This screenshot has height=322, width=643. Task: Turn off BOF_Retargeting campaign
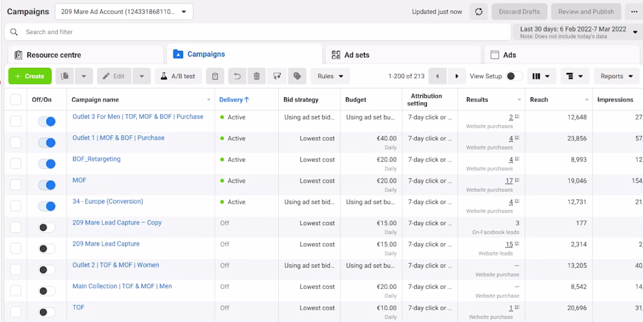(x=47, y=164)
